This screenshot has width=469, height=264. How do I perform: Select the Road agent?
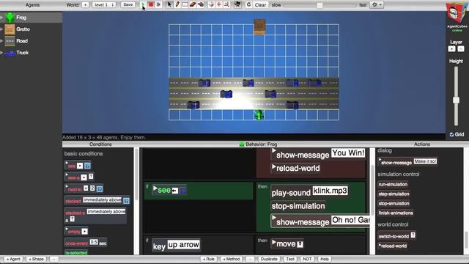[x=31, y=41]
